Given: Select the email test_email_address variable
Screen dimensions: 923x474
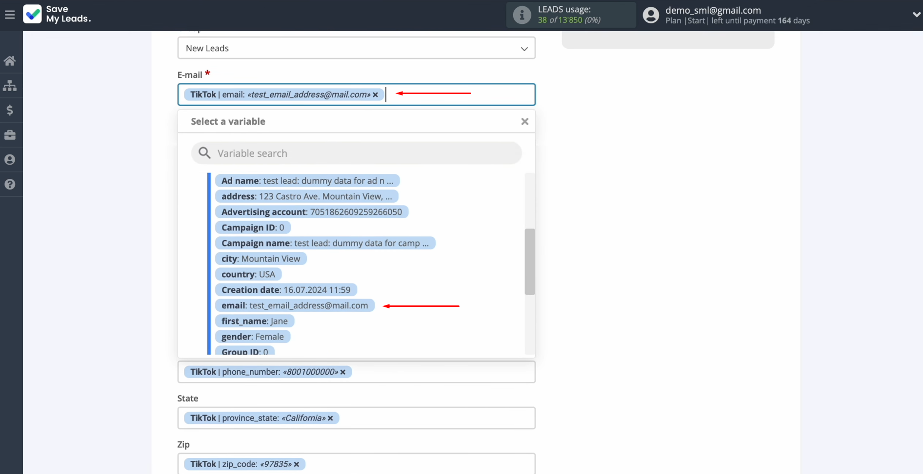Looking at the screenshot, I should (x=295, y=305).
